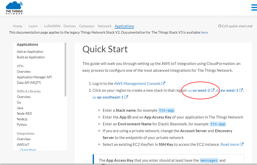The height and width of the screenshot is (165, 257).
Task: Follow the 'here' link to V3 documentation
Action: (x=204, y=32)
